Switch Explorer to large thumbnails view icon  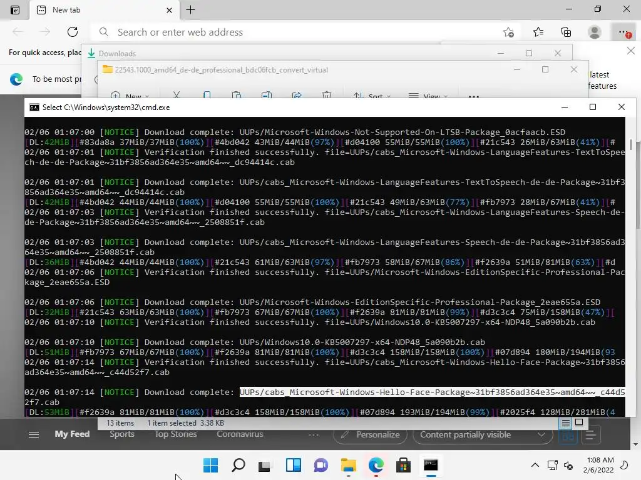(579, 422)
